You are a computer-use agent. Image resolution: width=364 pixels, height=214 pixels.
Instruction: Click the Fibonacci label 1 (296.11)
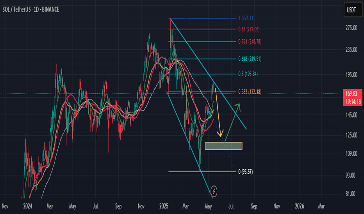(x=246, y=18)
